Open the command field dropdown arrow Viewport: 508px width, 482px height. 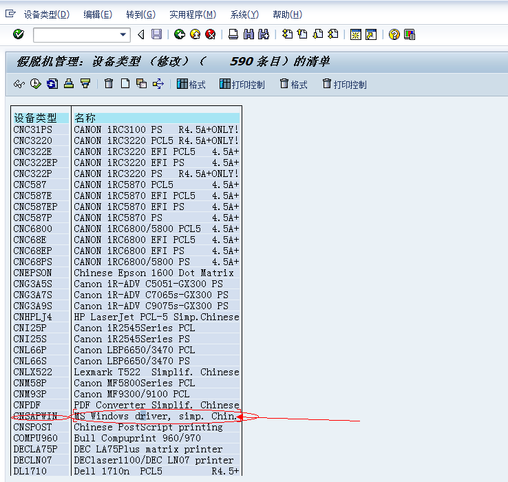[x=123, y=34]
